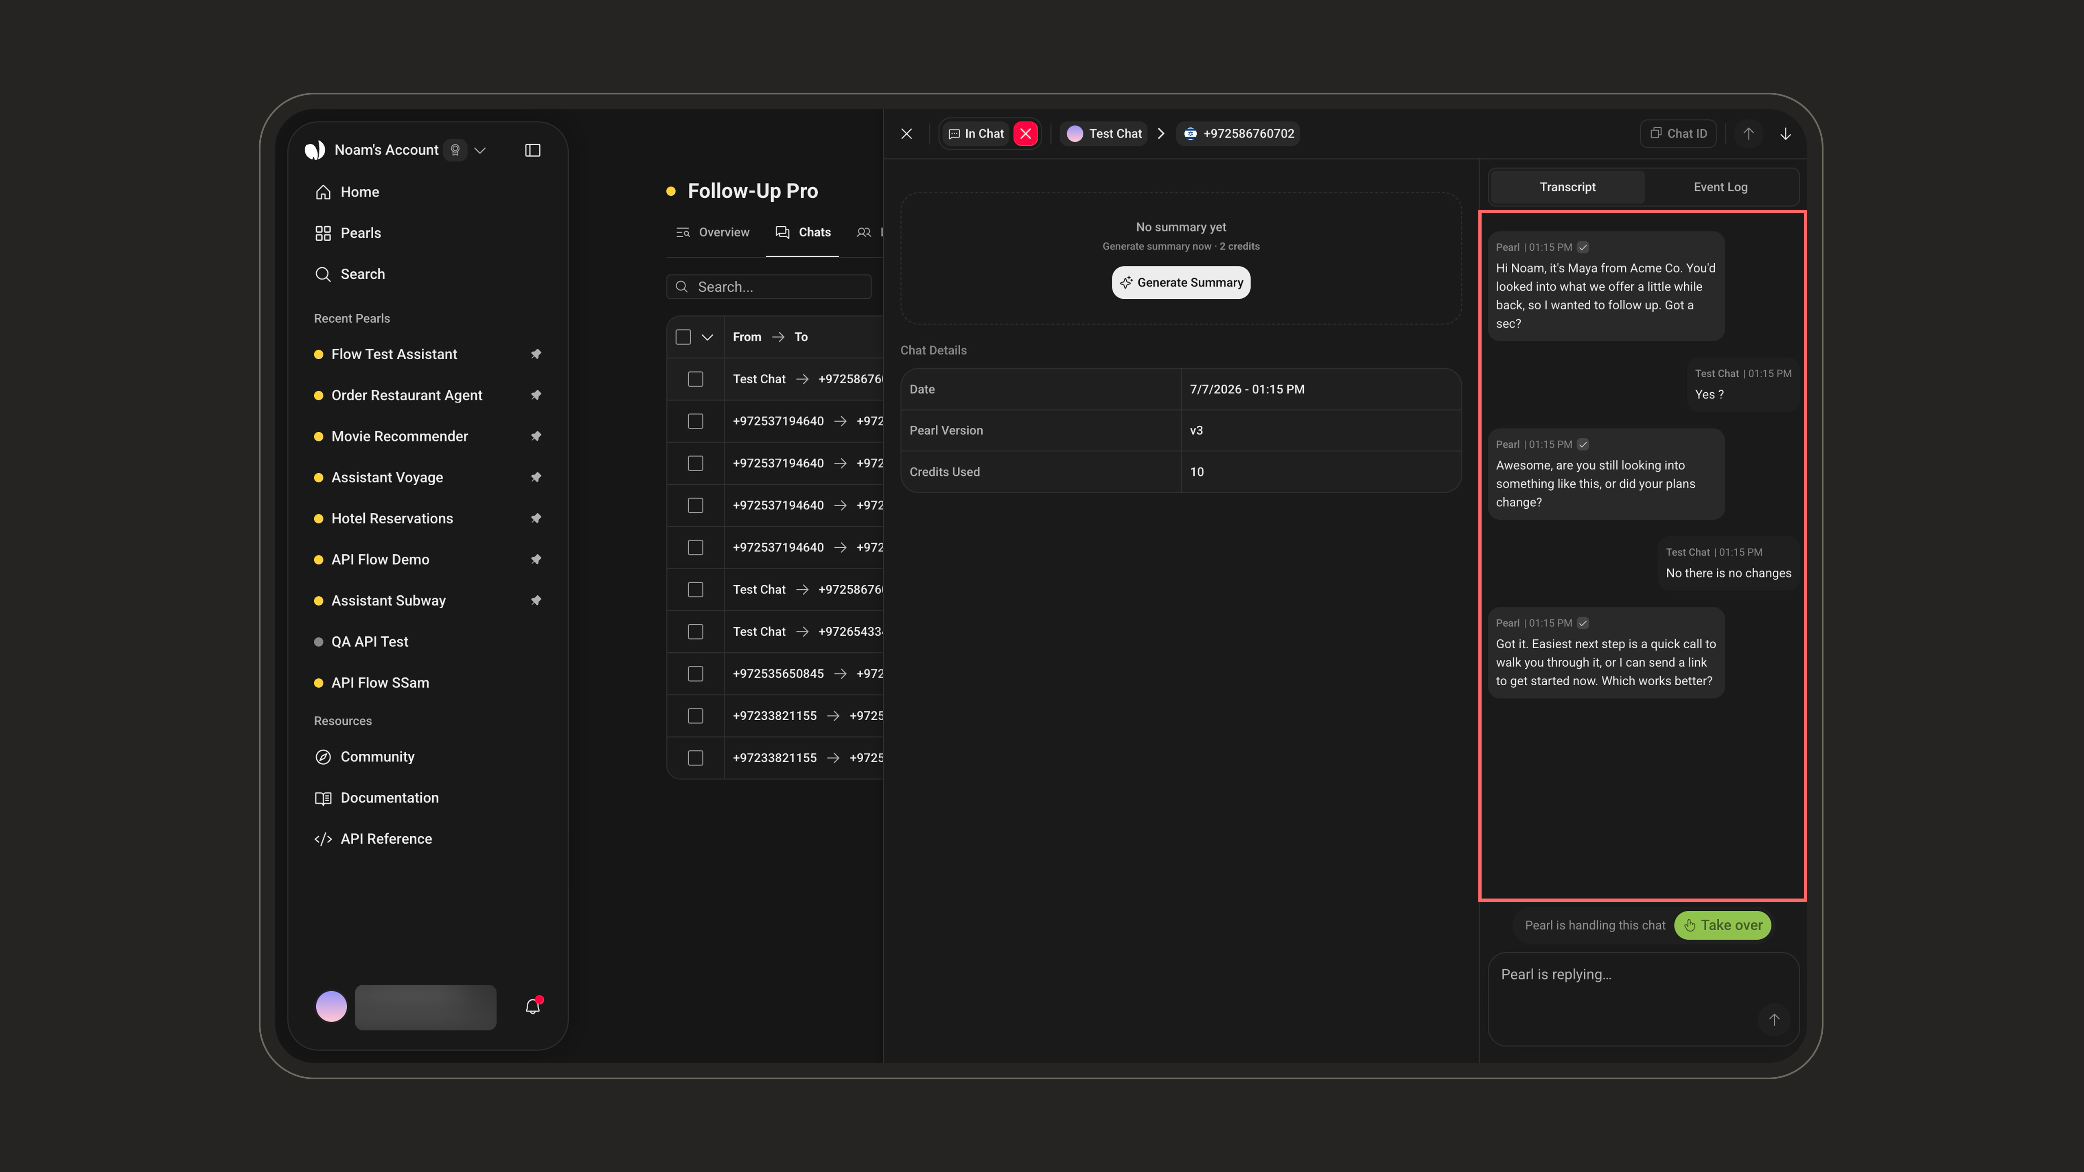Unpin Hotel Reservations pearl
The width and height of the screenshot is (2084, 1172).
click(536, 518)
